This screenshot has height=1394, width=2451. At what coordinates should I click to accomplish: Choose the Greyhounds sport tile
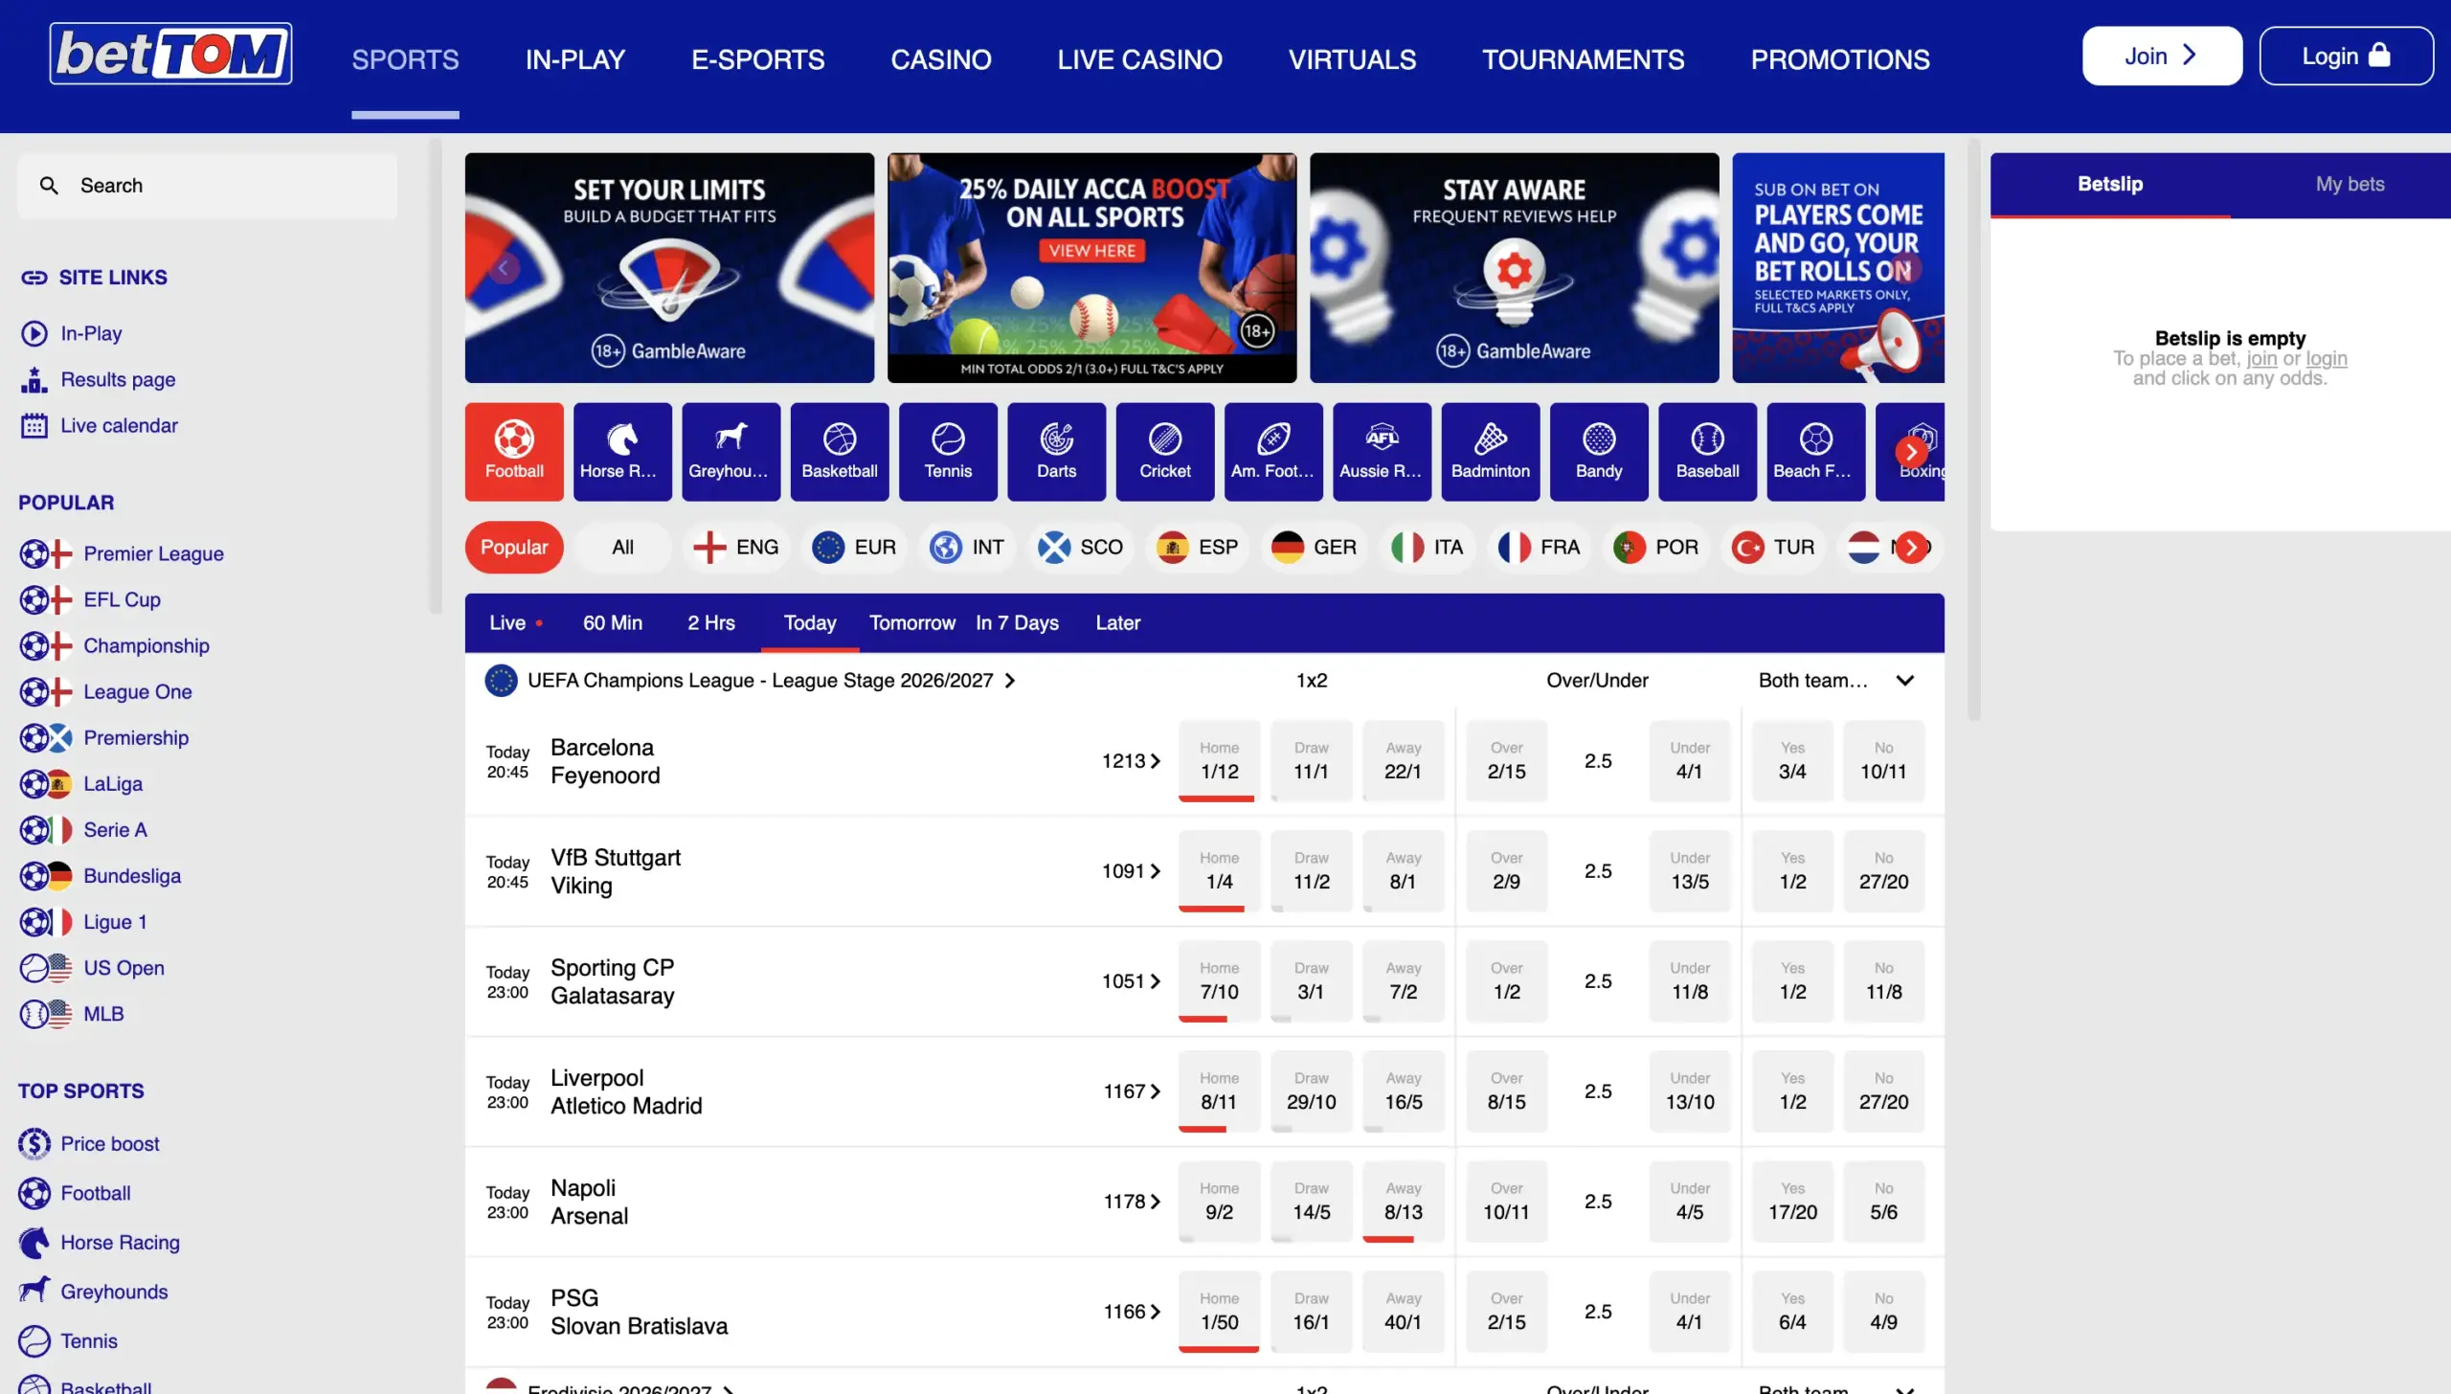[x=731, y=452]
